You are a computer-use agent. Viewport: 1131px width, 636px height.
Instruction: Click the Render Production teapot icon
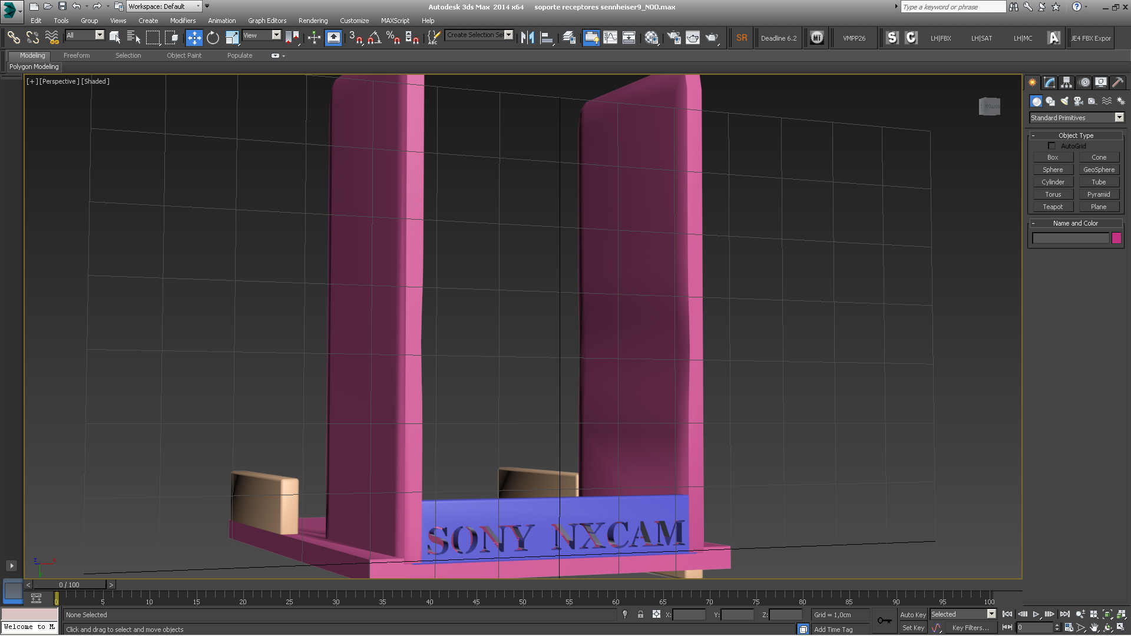point(712,38)
